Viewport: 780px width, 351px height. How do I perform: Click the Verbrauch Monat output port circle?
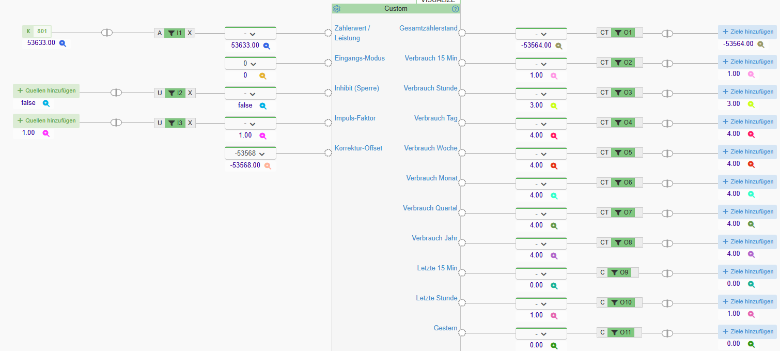click(x=462, y=182)
